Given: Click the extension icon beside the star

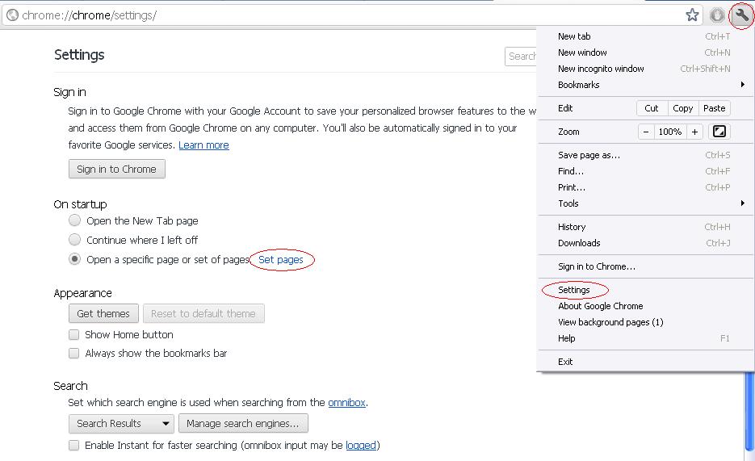Looking at the screenshot, I should coord(717,15).
